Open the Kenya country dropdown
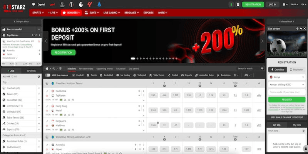Image resolution: width=308 pixels, height=154 pixels. [286, 77]
